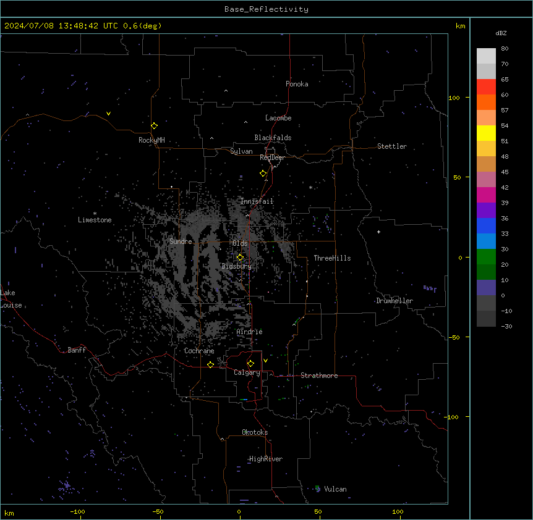Click the Okotoks label
The width and height of the screenshot is (533, 520).
pos(255,432)
